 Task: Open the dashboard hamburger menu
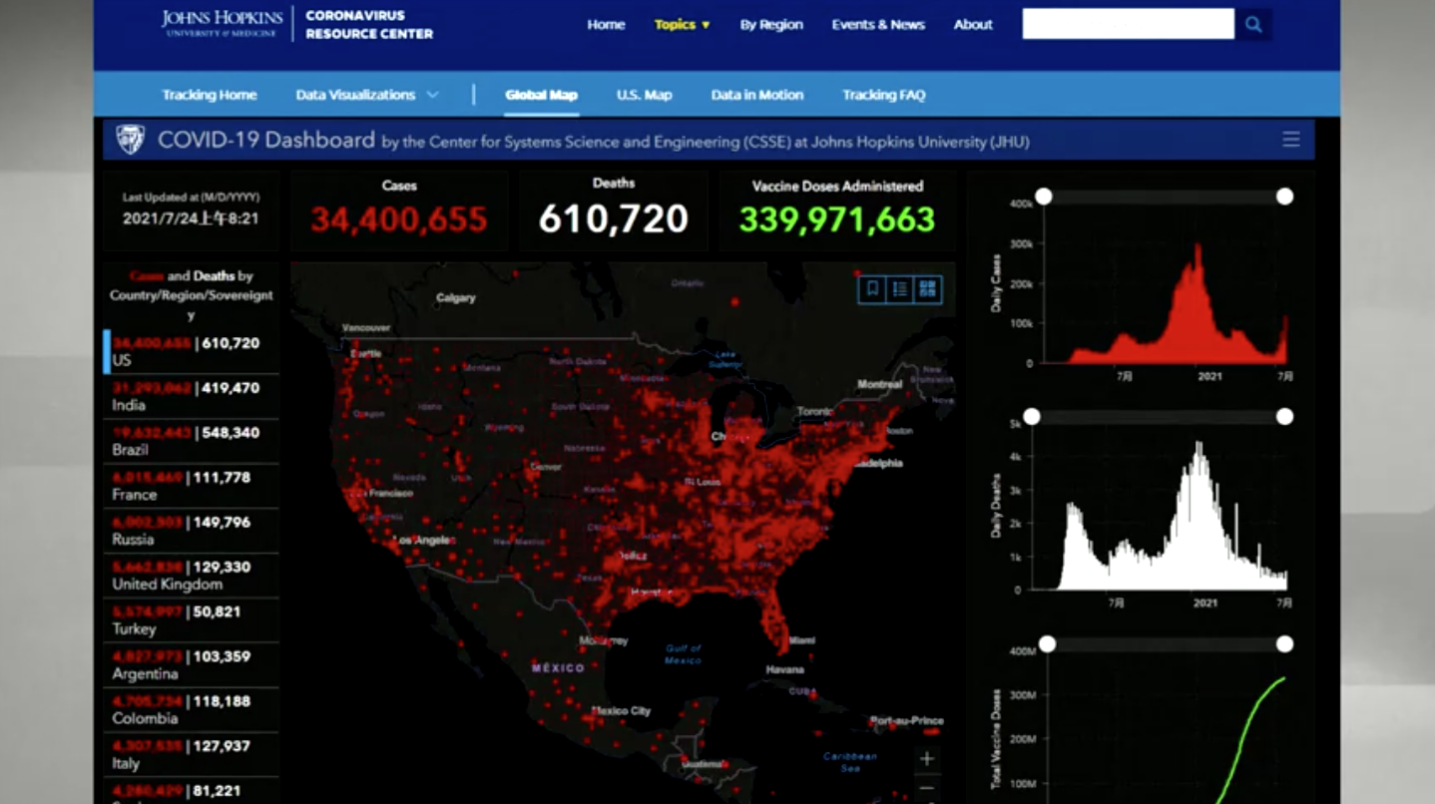pyautogui.click(x=1290, y=140)
